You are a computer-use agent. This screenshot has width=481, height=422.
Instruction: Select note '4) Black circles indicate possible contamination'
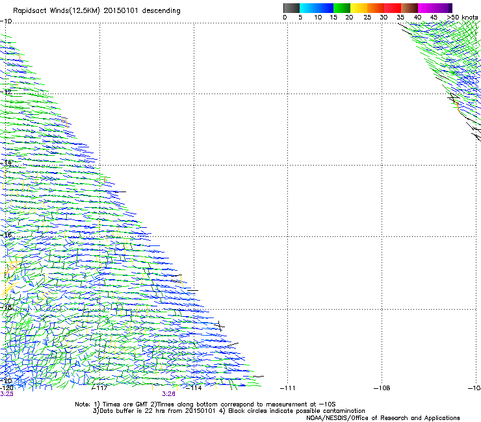click(x=292, y=411)
